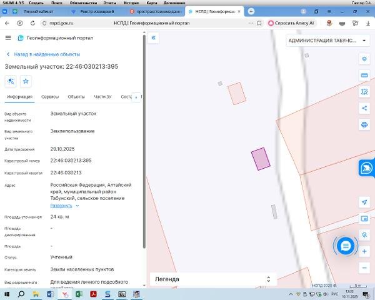Viewport: 375px width, 300px height.
Task: Open the hamburger menu of Геоинформационный портал
Action: [x=8, y=37]
